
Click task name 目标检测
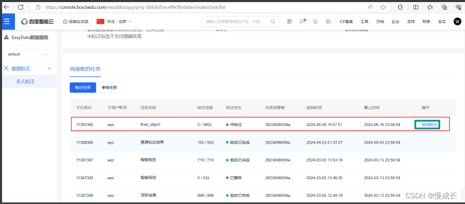click(148, 195)
